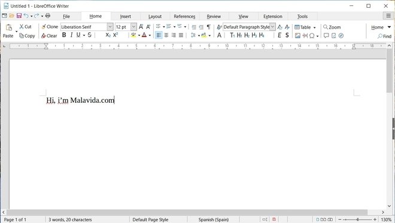Screen dimensions: 395x223
Task: Align the paragraph right
Action: tap(174, 35)
